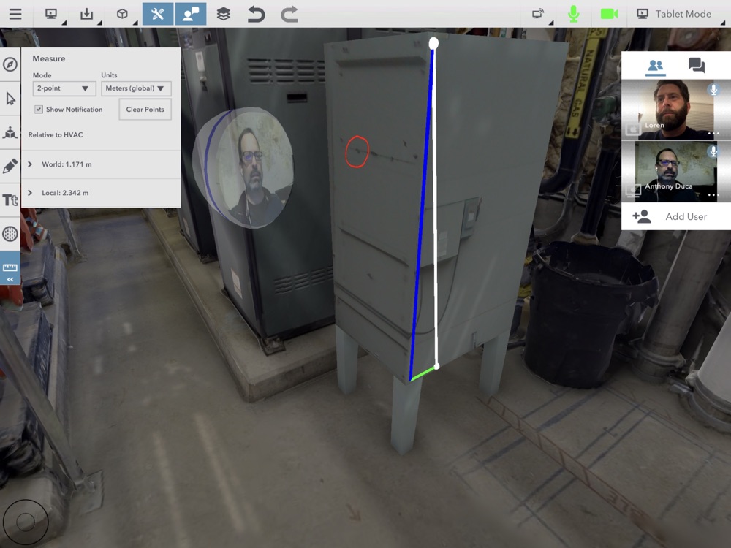
Task: Turn off the green video camera
Action: [609, 14]
